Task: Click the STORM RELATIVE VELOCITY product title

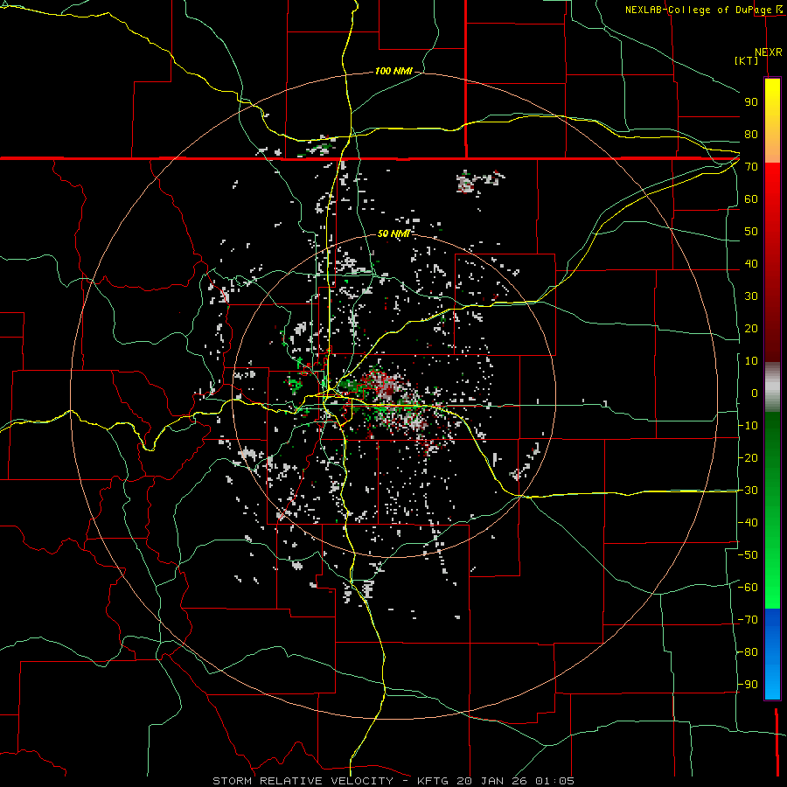Action: pos(303,781)
